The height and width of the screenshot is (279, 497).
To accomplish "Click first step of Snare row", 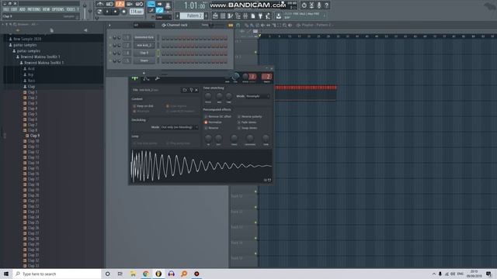I will (164, 60).
